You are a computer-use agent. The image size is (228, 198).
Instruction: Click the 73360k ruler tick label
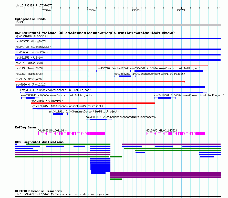(136, 10)
